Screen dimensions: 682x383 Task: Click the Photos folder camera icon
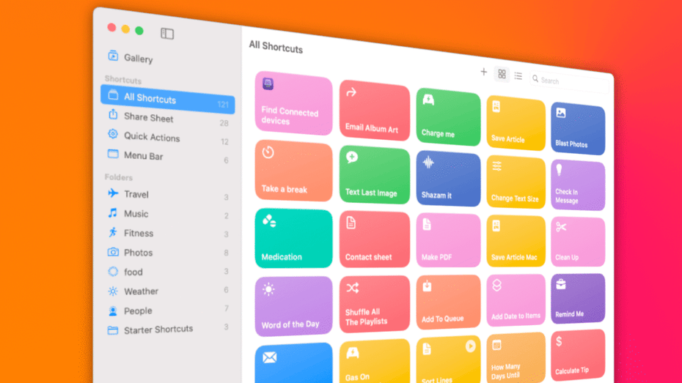(x=113, y=252)
